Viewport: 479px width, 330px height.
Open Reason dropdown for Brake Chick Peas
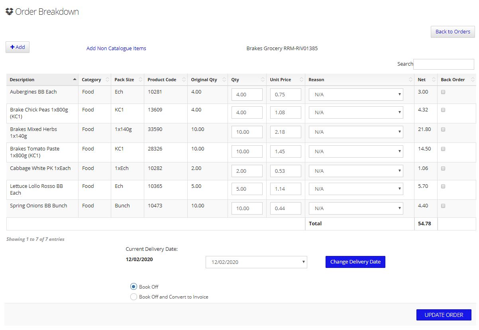[356, 113]
